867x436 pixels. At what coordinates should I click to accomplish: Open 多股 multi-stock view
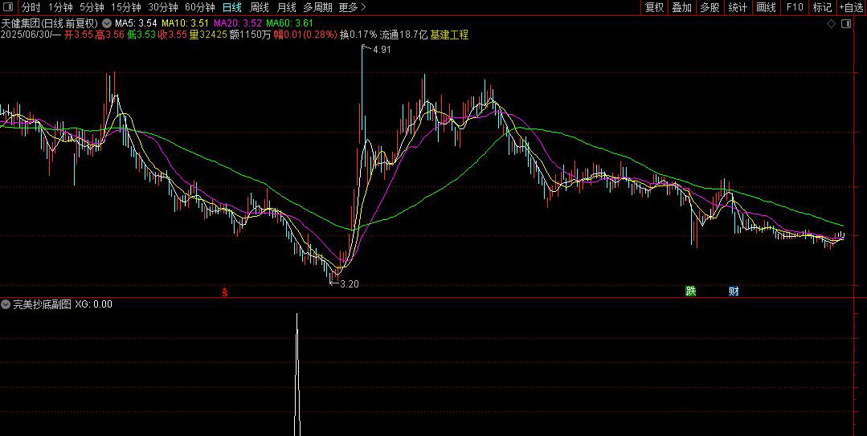(710, 7)
